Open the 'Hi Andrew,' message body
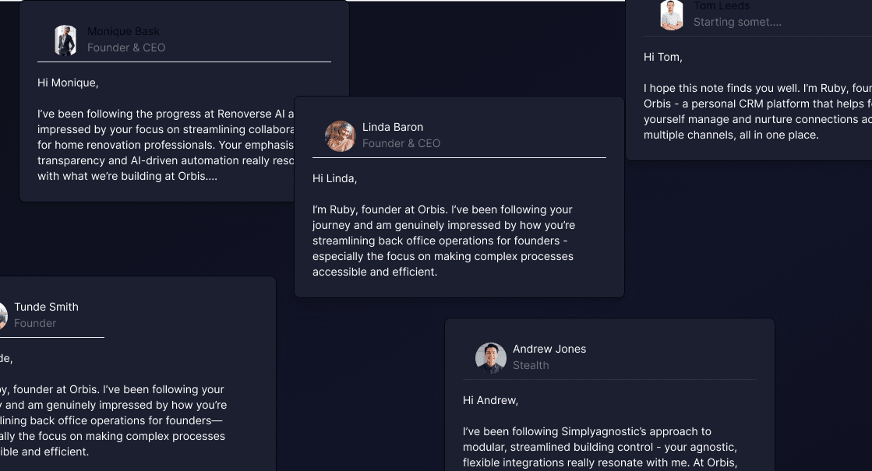This screenshot has height=471, width=872. [490, 400]
